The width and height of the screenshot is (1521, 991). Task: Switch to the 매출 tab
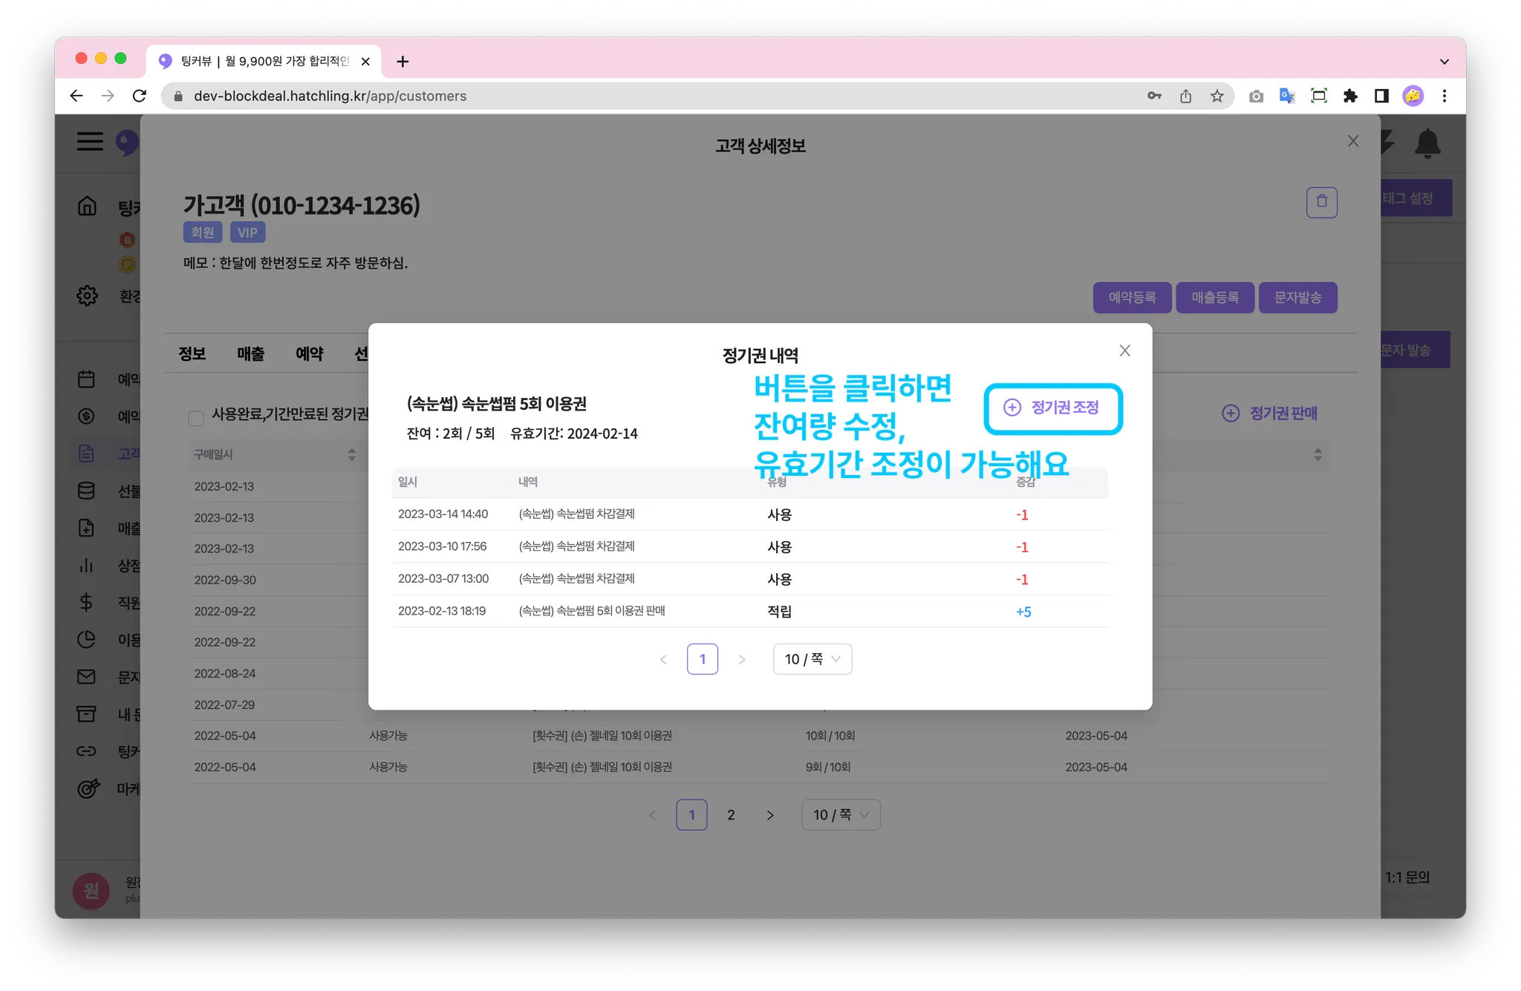250,354
